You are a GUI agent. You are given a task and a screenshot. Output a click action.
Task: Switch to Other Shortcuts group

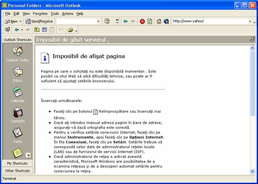pyautogui.click(x=17, y=171)
